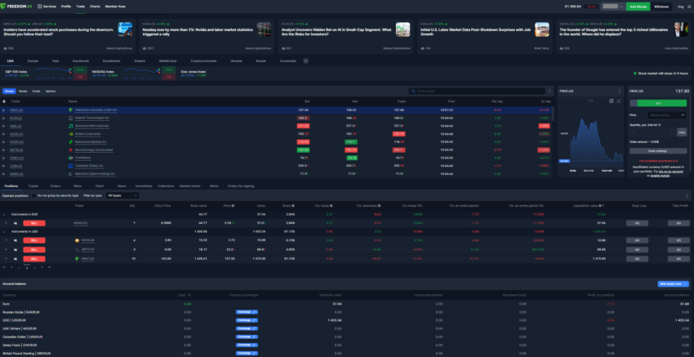Open the Market price dropdown

[x=666, y=115]
